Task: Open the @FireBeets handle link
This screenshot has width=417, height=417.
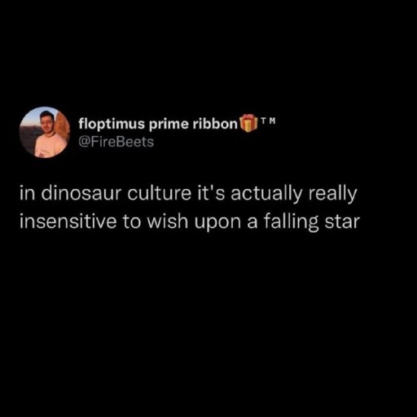Action: [116, 142]
